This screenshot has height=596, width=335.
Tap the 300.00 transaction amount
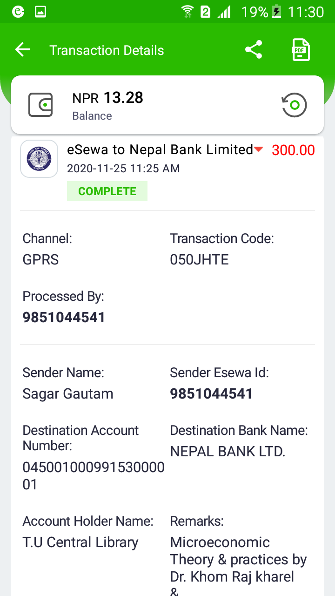tap(293, 150)
